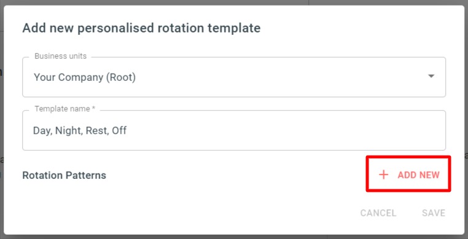This screenshot has height=239, width=468.
Task: Click the blank middle of the Business units box
Action: click(x=268, y=77)
